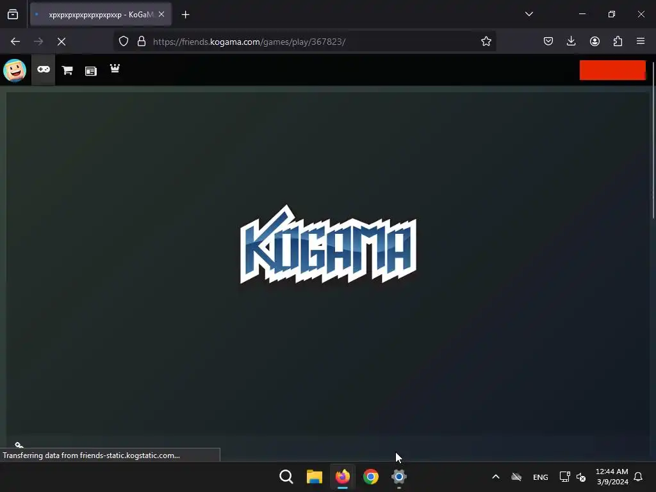
Task: Click the URL address field
Action: pyautogui.click(x=304, y=42)
